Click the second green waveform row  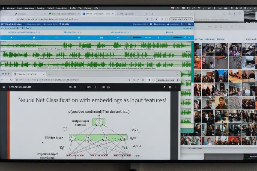(x=96, y=54)
